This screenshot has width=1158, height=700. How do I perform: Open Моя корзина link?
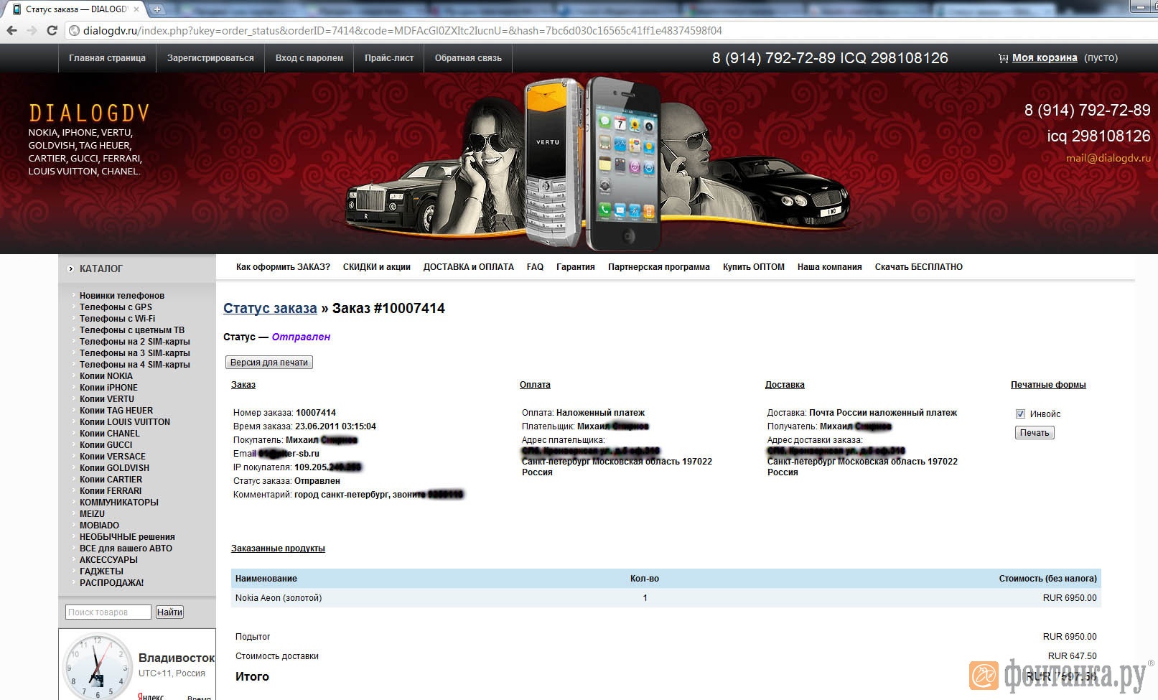(x=1045, y=58)
